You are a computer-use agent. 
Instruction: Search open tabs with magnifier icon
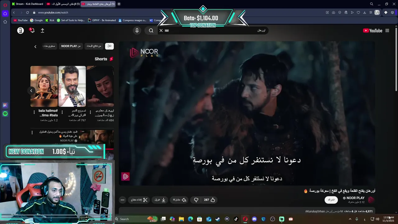(x=371, y=4)
